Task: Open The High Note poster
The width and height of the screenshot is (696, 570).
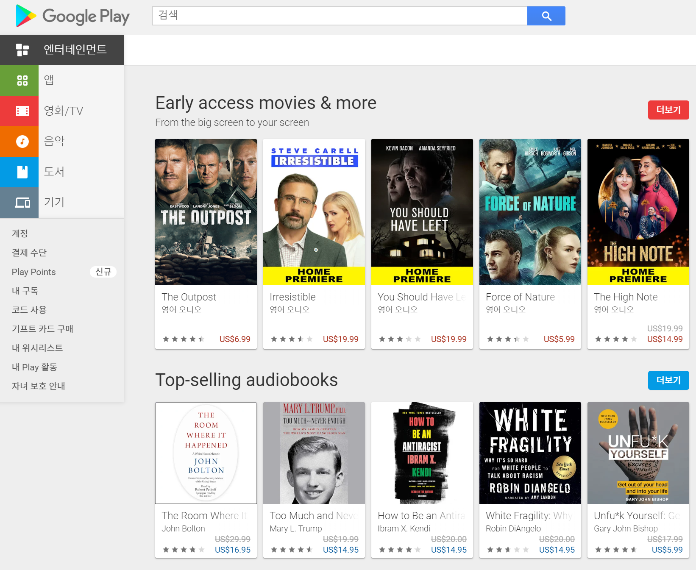Action: (638, 212)
